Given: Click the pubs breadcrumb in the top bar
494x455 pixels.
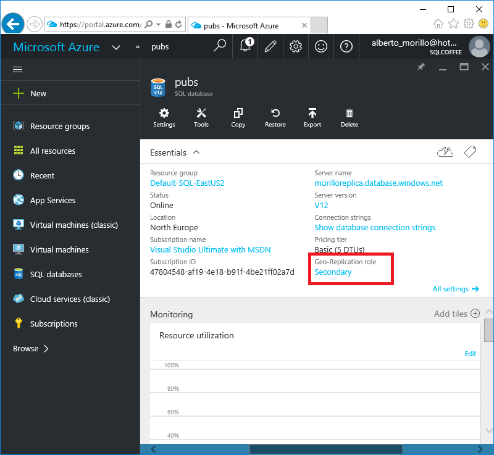Looking at the screenshot, I should (160, 46).
